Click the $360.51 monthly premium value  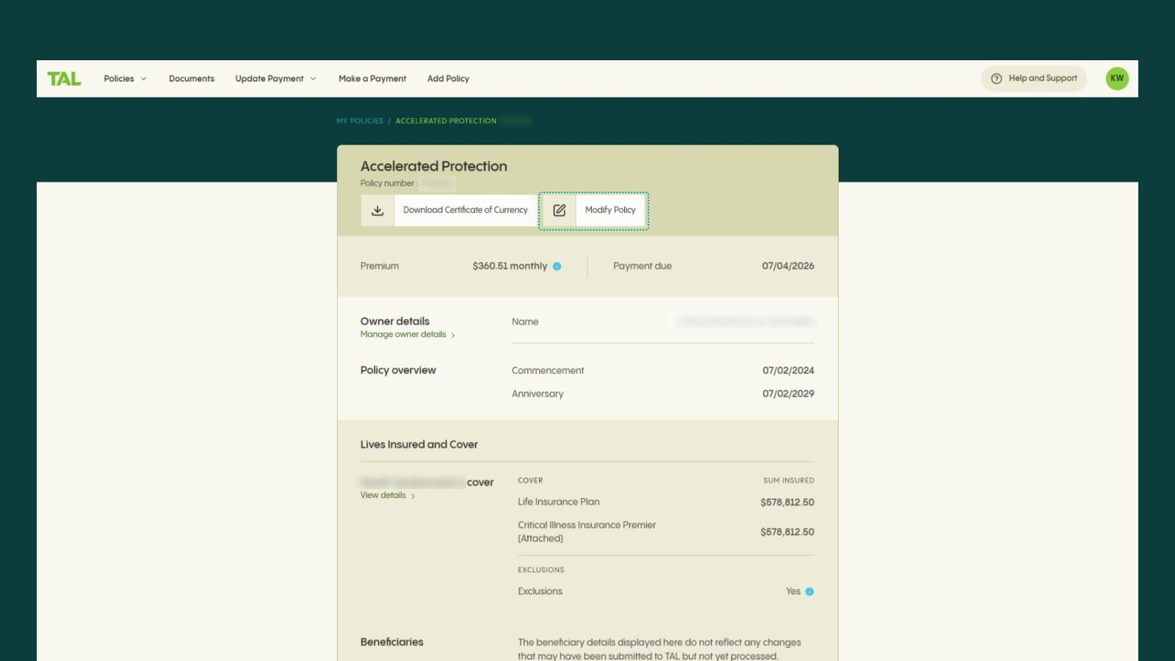(510, 266)
